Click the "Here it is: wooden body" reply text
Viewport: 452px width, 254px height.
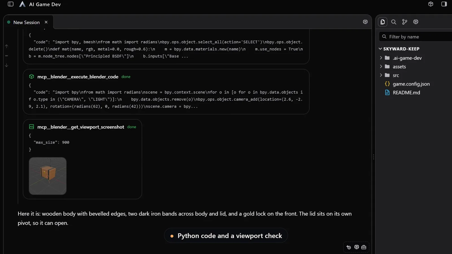tap(185, 218)
